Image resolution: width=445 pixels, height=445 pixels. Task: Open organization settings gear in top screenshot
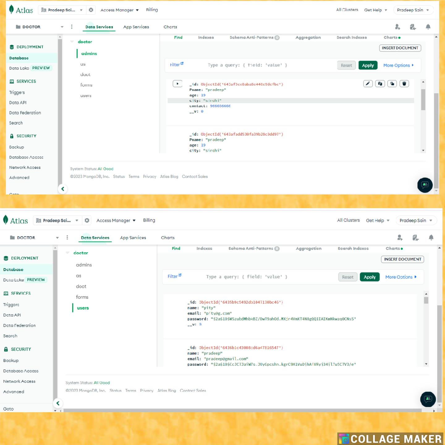(x=91, y=10)
